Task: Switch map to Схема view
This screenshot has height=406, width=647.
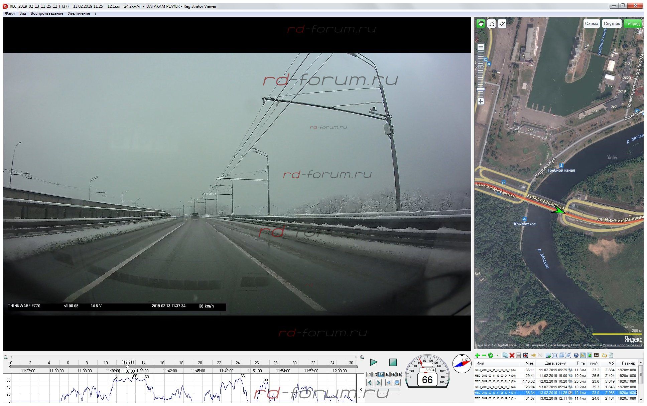Action: pos(591,23)
